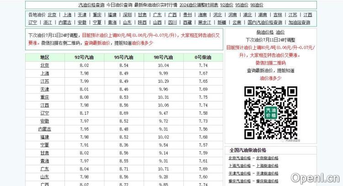Select 四川 in the region navigation
This screenshot has height=186, width=343.
pyautogui.click(x=172, y=22)
